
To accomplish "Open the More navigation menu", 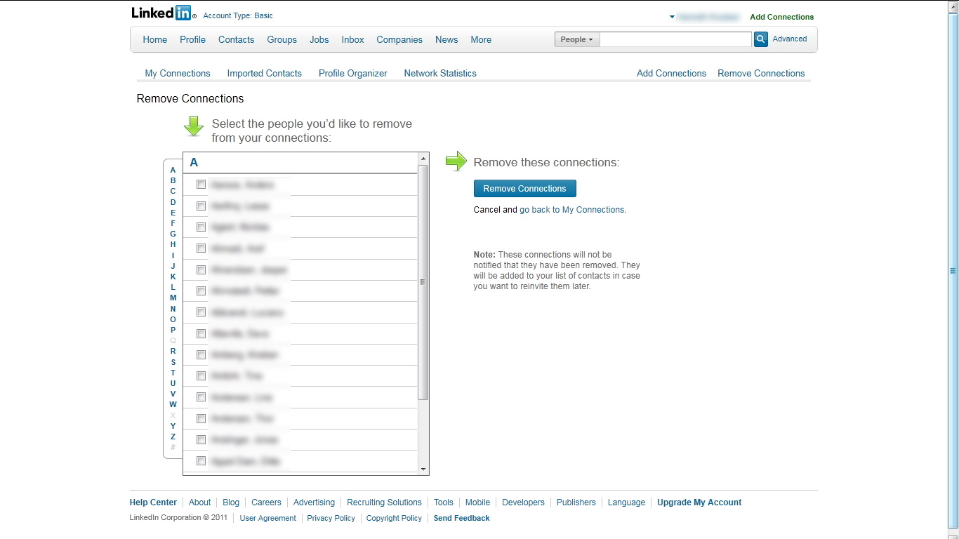I will coord(481,40).
